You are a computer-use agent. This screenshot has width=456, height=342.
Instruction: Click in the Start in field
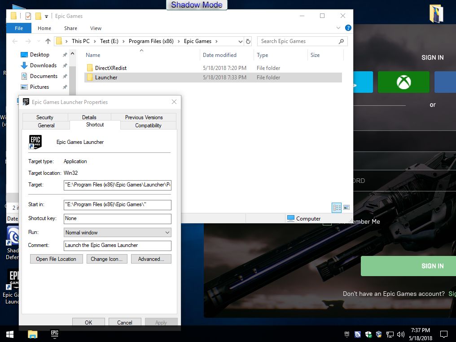pyautogui.click(x=117, y=205)
